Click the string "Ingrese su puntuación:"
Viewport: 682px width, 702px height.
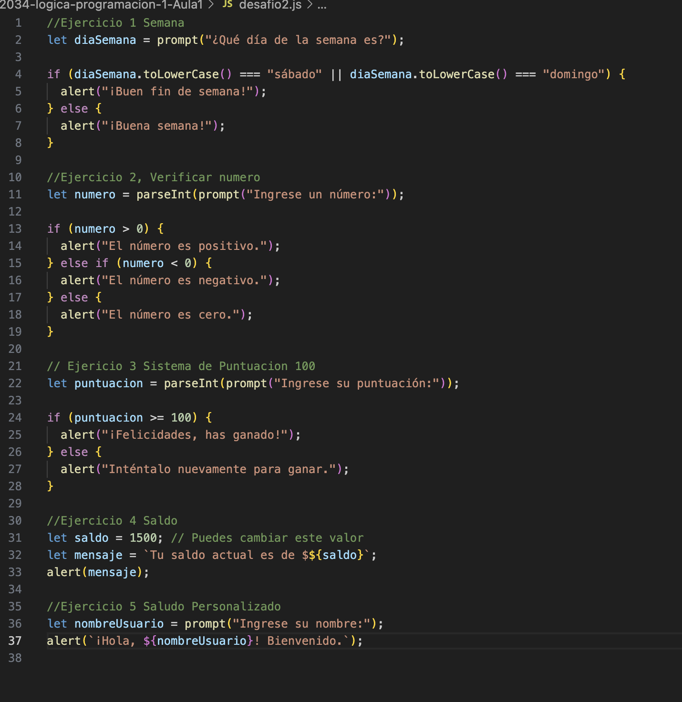pos(356,383)
